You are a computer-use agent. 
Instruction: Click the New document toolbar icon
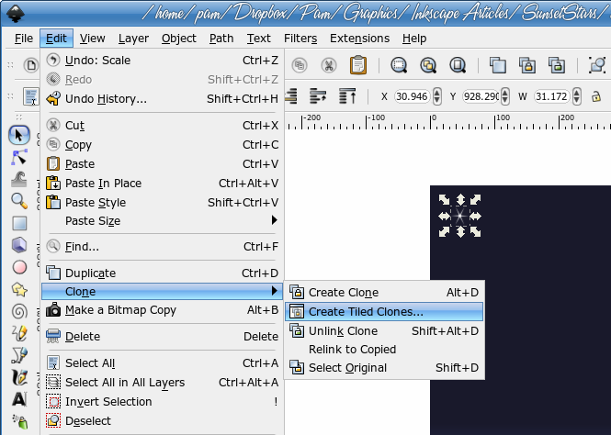click(31, 65)
